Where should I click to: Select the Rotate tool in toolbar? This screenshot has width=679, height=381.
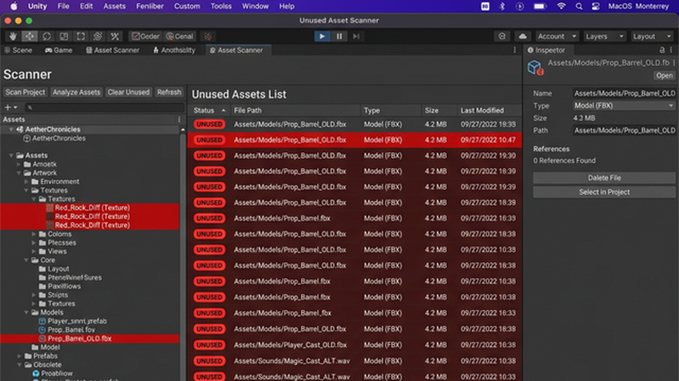(x=47, y=36)
